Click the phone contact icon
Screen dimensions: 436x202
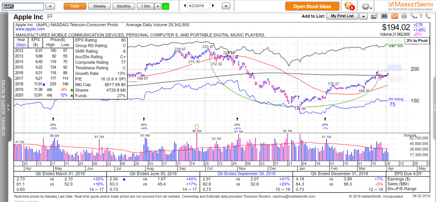430,16
